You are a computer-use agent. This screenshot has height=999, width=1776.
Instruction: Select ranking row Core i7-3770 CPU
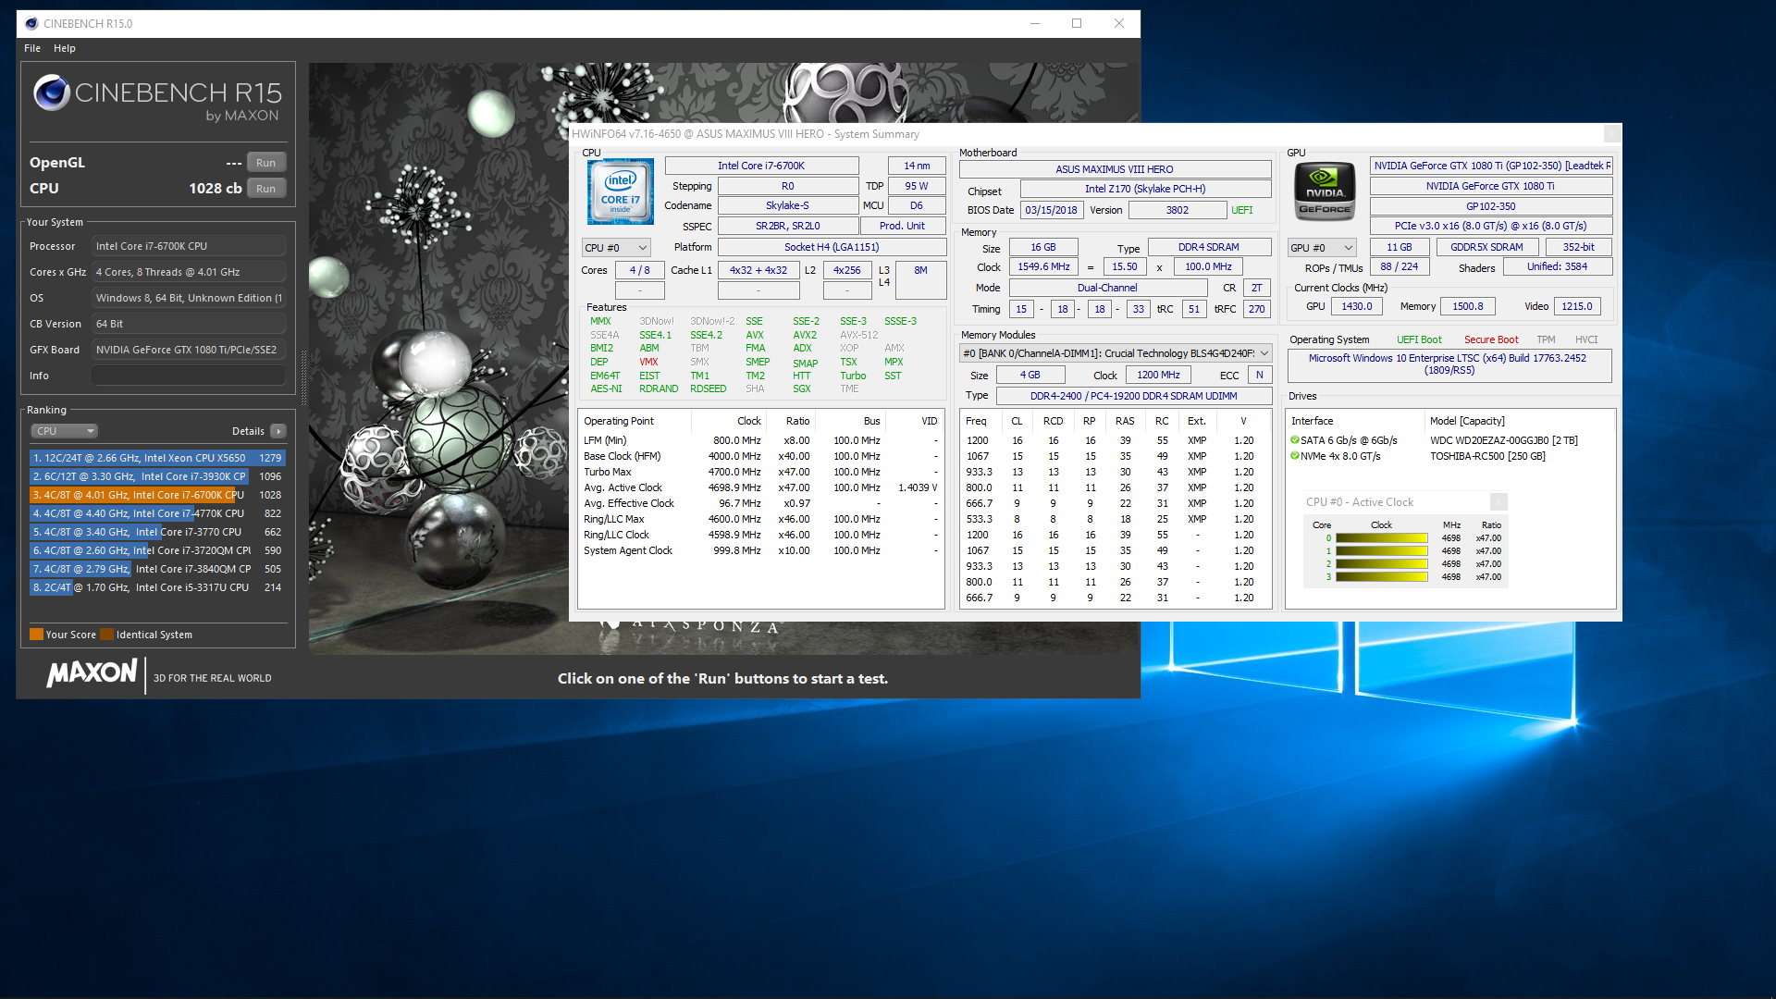(x=157, y=532)
